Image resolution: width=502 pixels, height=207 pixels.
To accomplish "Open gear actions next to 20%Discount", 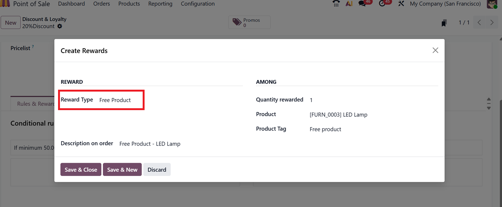I will (60, 26).
